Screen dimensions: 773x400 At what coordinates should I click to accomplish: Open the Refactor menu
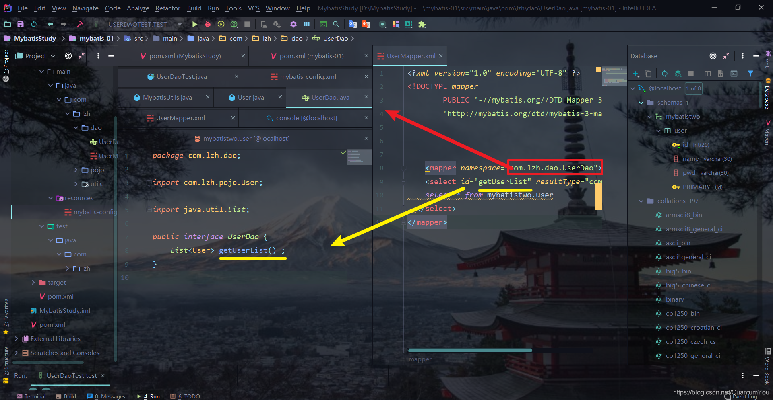pyautogui.click(x=167, y=8)
